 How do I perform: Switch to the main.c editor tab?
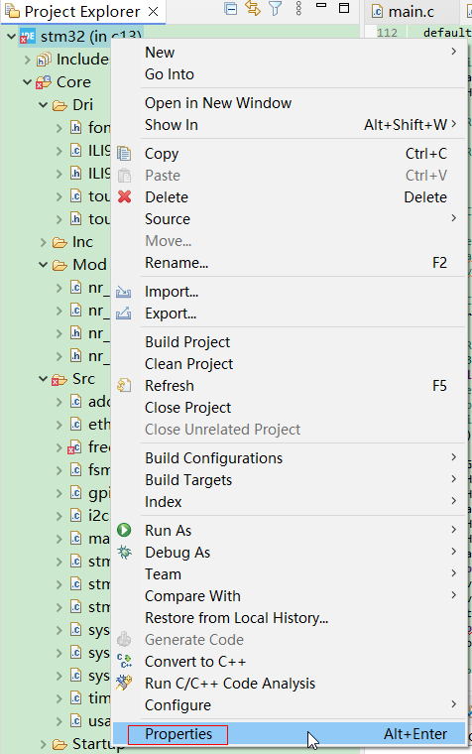(x=411, y=12)
